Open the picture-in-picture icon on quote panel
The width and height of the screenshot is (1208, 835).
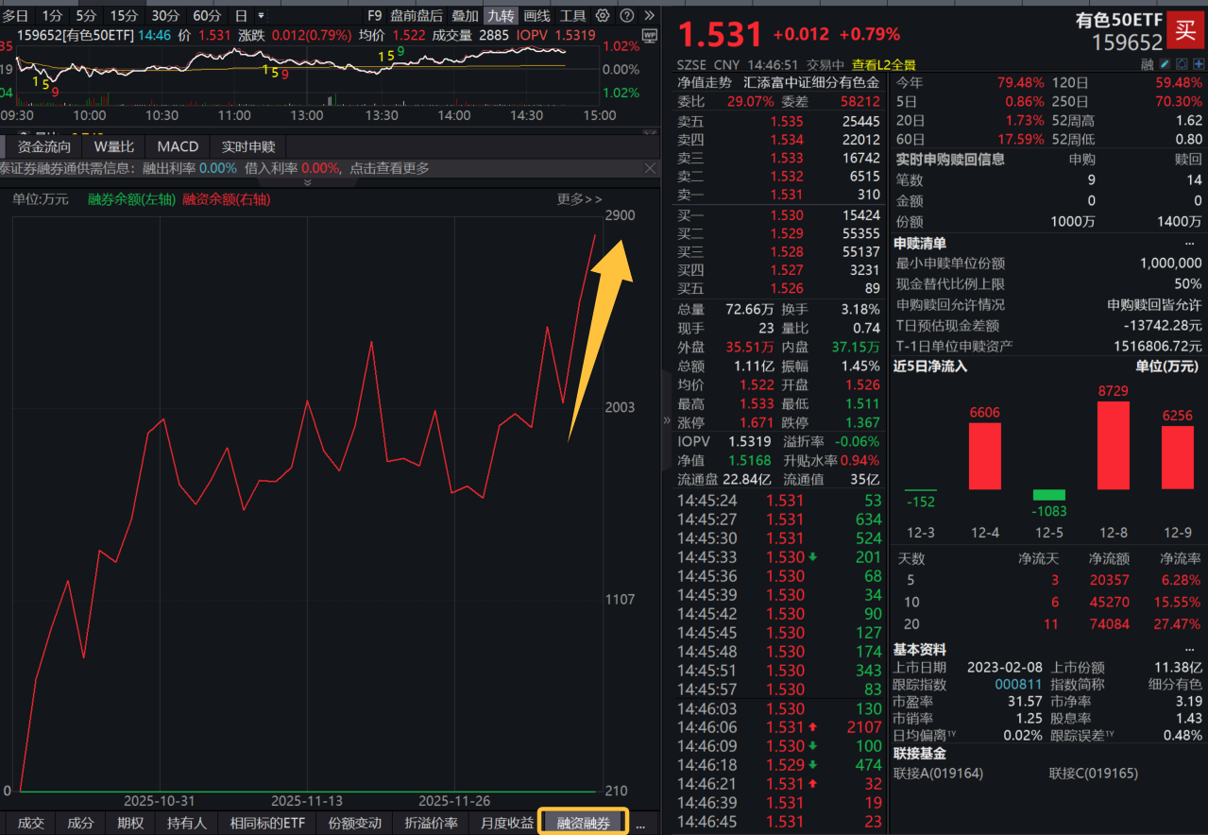coord(1182,63)
